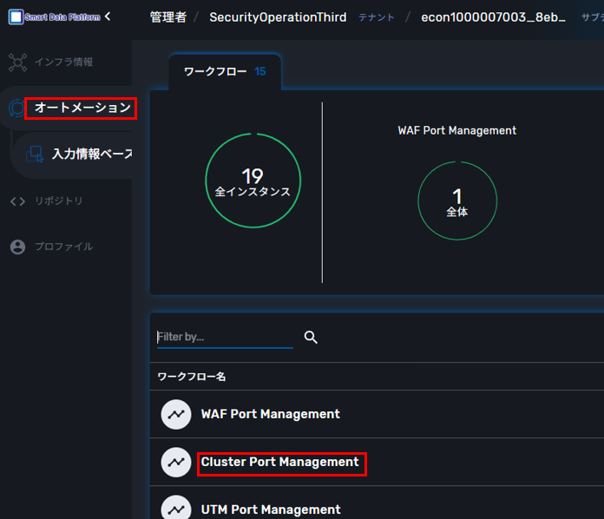Collapse the sidebar with the chevron arrow
604x519 pixels.
pyautogui.click(x=108, y=16)
